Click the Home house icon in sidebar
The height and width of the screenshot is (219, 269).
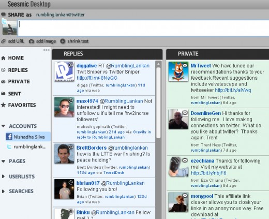click(3, 58)
